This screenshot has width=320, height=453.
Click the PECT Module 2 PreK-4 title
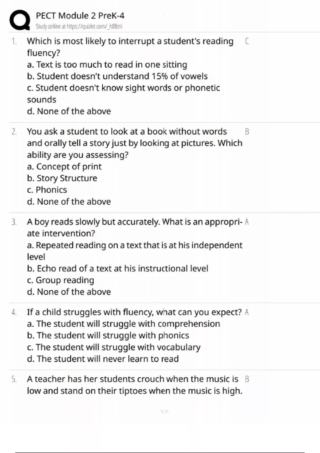point(80,16)
